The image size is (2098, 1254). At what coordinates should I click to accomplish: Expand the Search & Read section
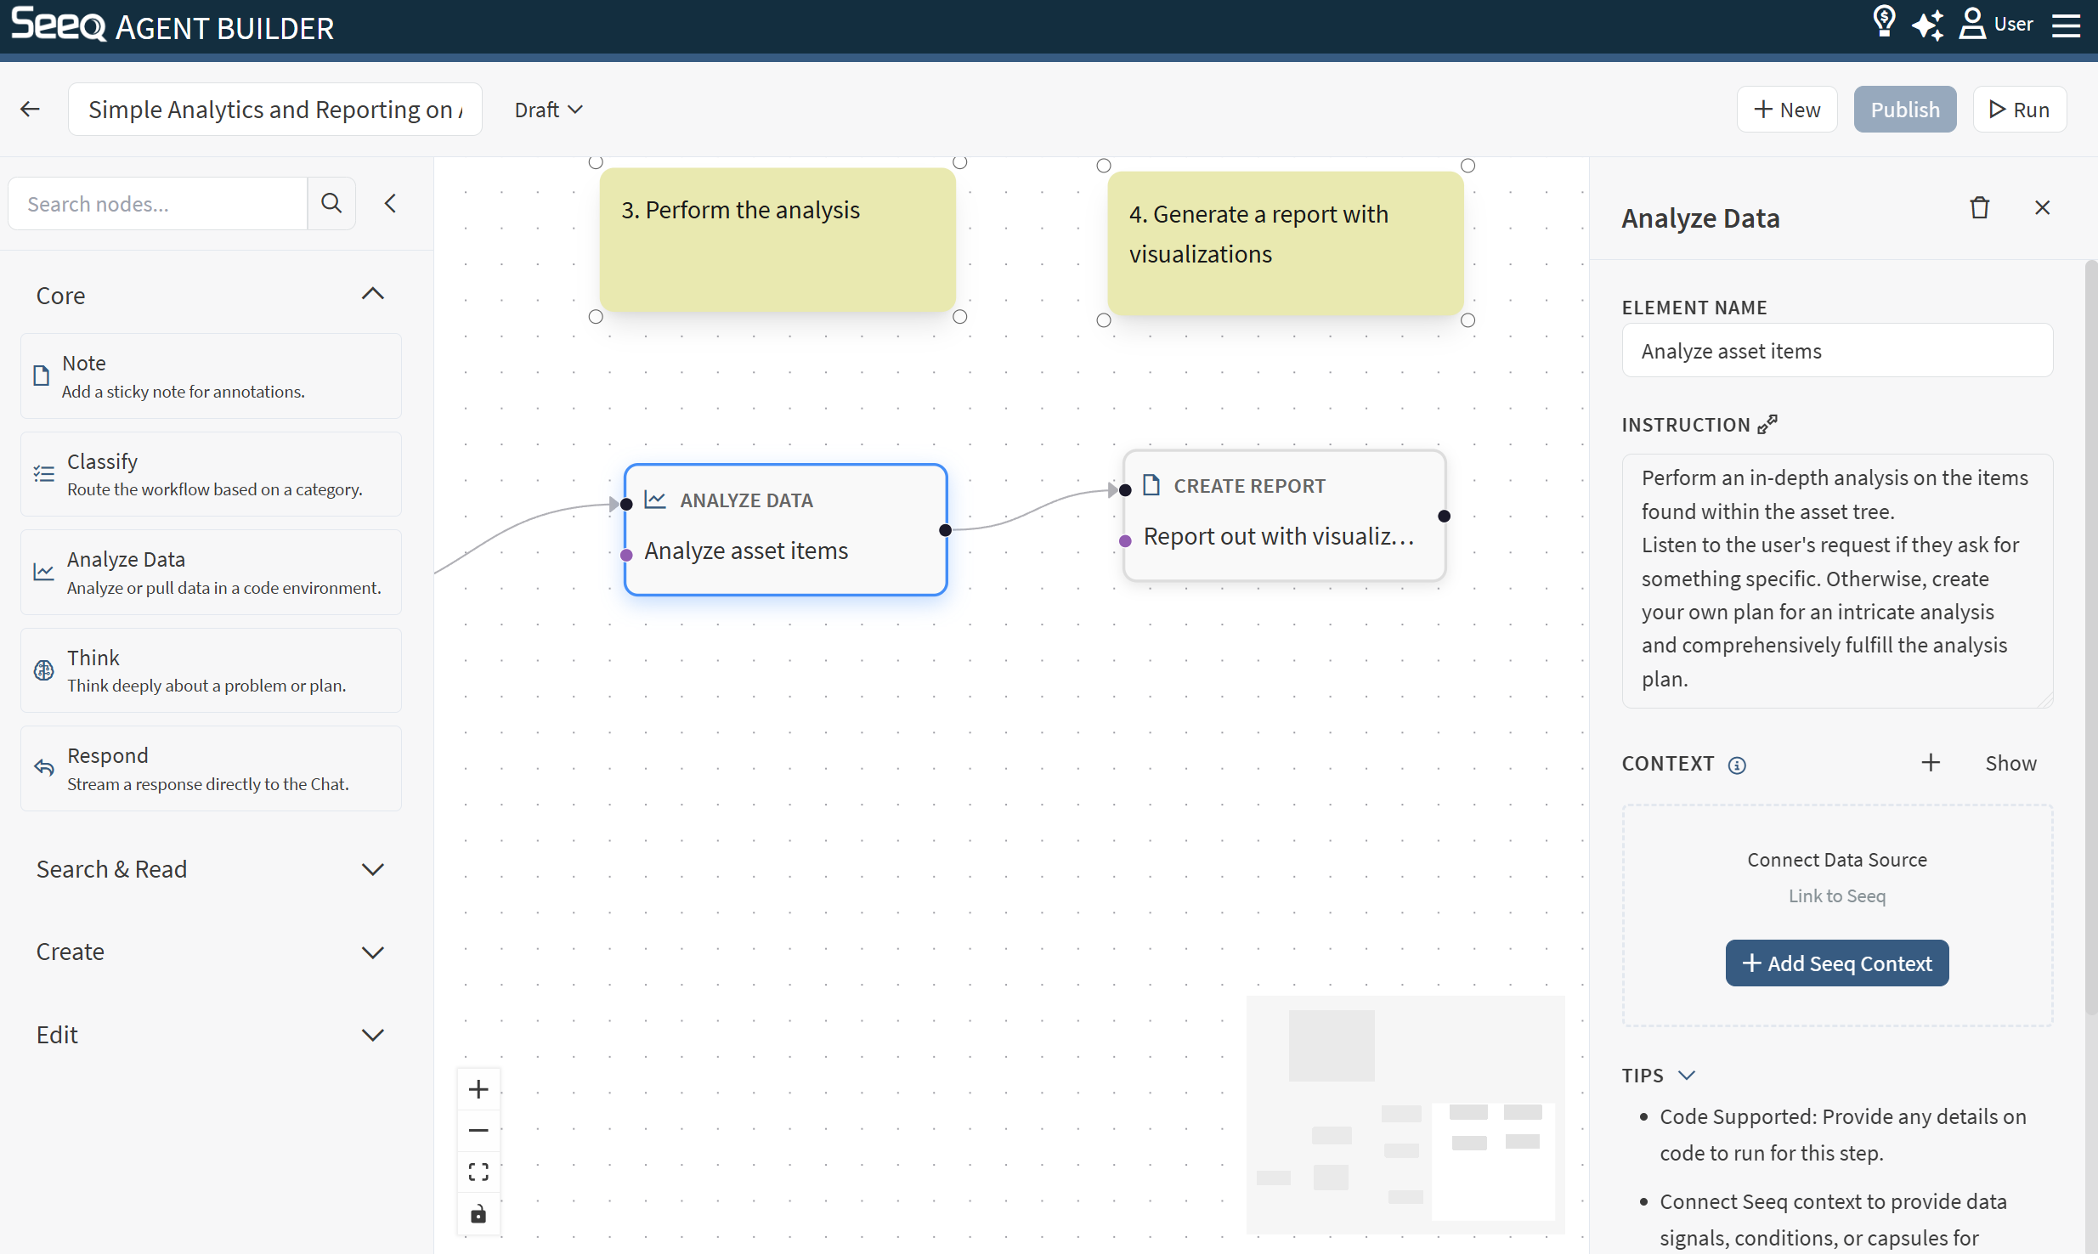[x=210, y=869]
